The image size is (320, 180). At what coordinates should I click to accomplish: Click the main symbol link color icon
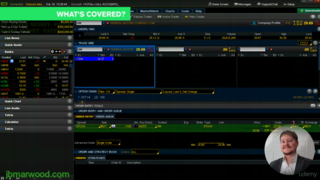point(107,23)
